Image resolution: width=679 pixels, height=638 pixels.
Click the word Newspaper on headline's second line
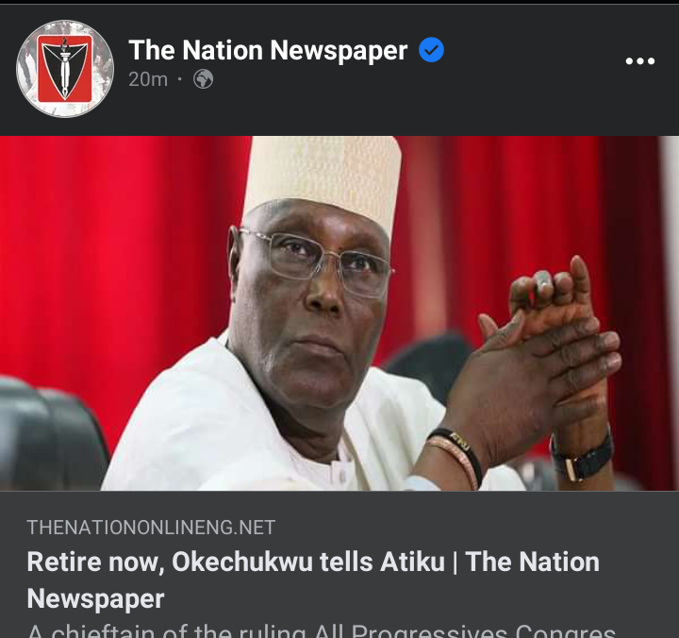pyautogui.click(x=95, y=599)
